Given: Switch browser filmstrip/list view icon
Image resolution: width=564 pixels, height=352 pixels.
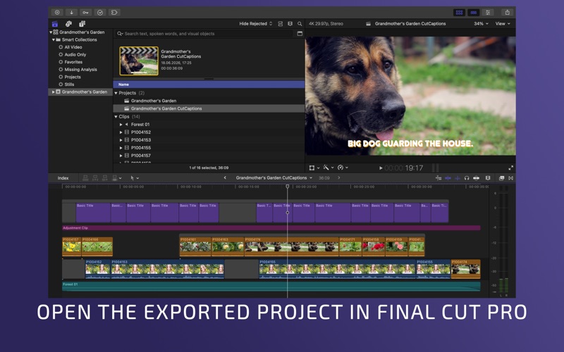Looking at the screenshot, I should (x=290, y=24).
